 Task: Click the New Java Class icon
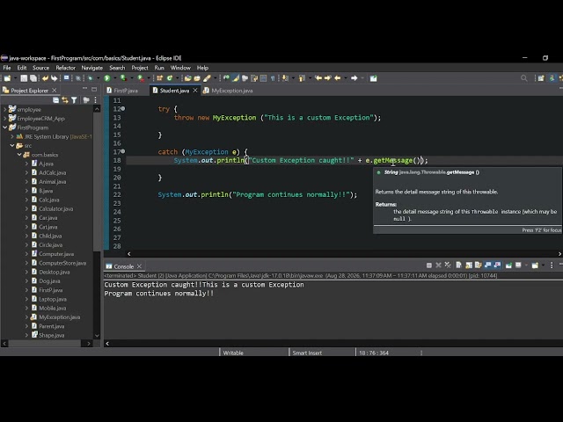(x=170, y=78)
